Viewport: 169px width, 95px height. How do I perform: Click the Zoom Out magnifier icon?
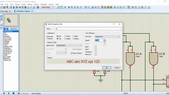75,7
